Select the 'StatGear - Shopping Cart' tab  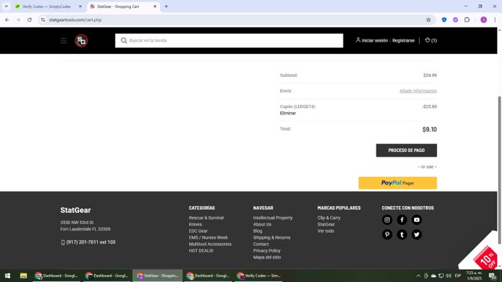coord(118,6)
